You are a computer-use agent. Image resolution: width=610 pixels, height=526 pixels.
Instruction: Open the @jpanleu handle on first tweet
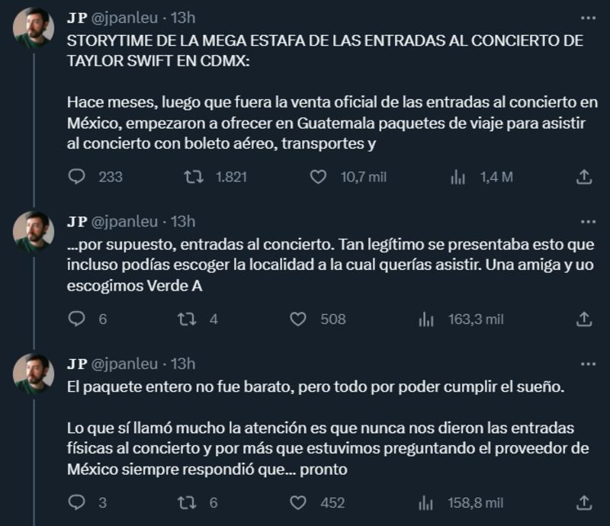[124, 18]
